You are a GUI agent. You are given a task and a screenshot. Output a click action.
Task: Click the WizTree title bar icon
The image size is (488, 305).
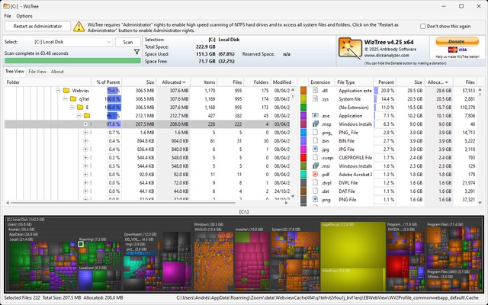[6, 6]
